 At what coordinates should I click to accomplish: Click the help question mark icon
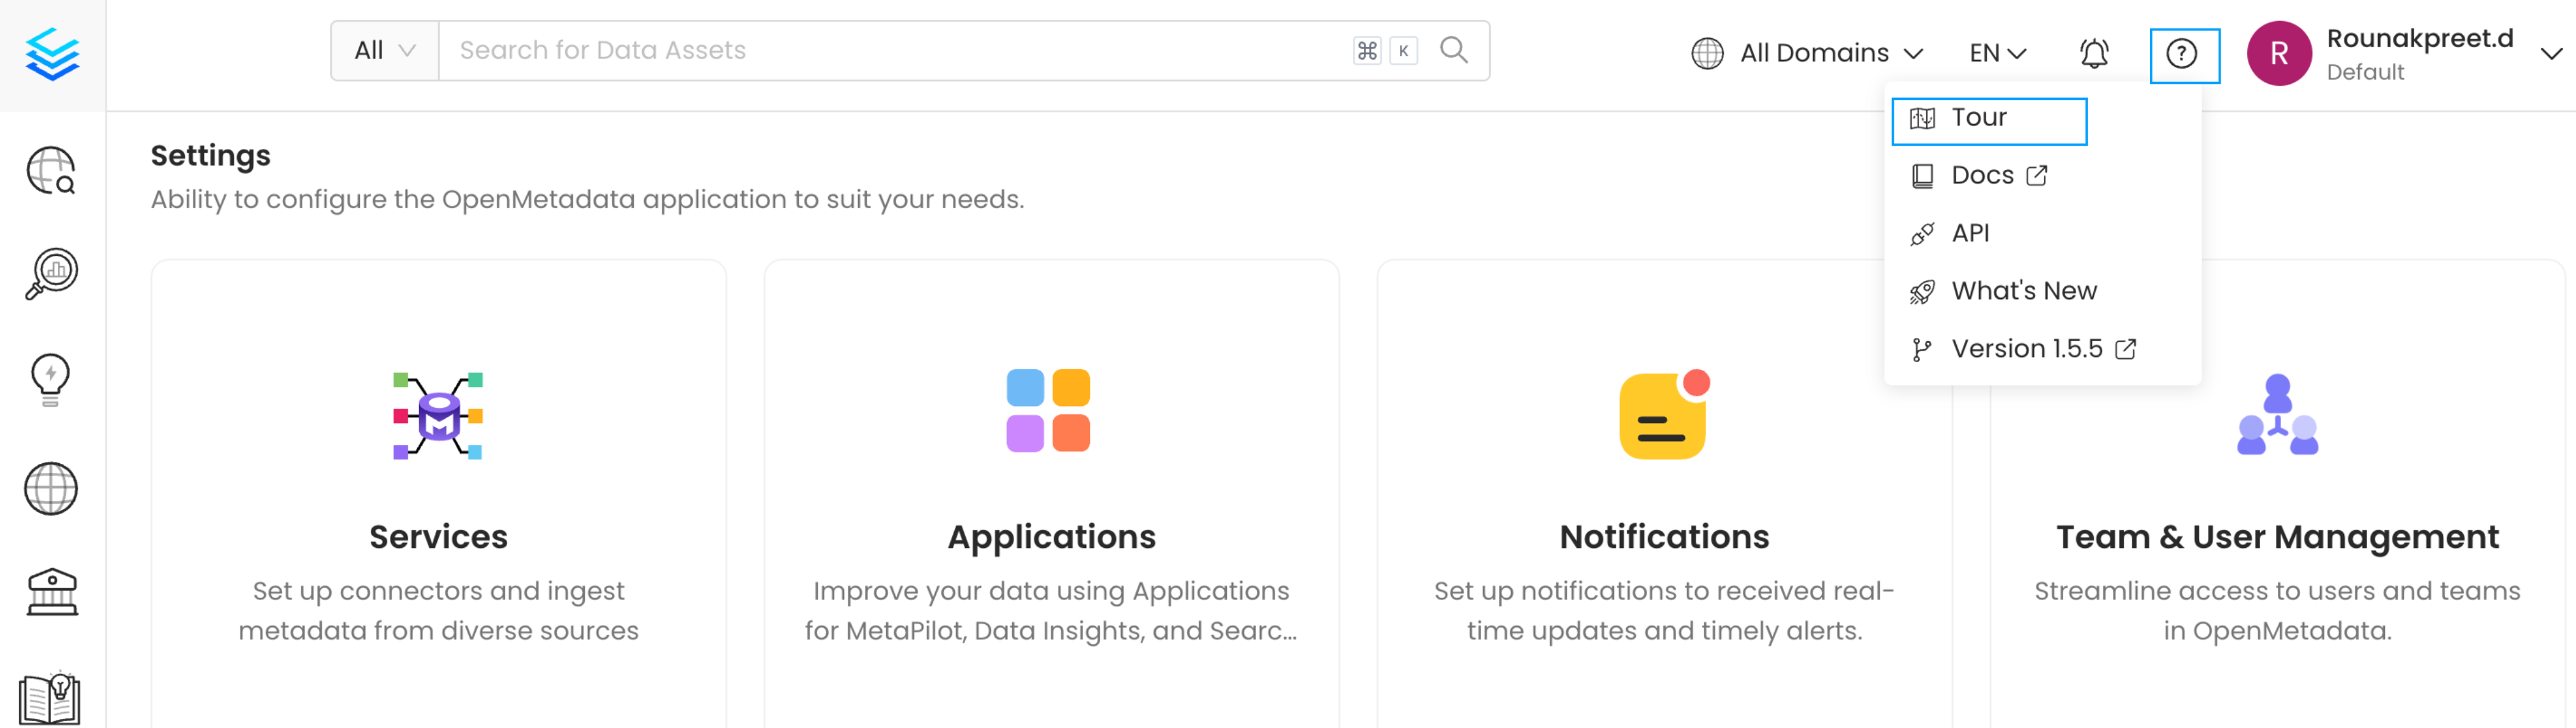[x=2182, y=54]
